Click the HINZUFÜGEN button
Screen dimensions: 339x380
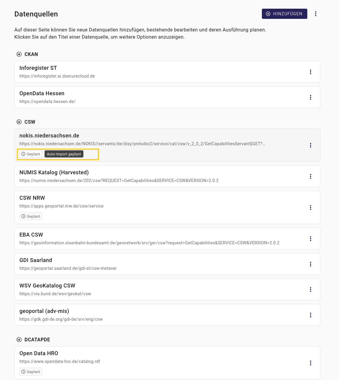pos(284,14)
